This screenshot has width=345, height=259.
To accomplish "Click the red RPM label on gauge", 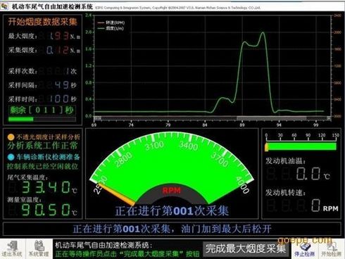I will tap(172, 190).
